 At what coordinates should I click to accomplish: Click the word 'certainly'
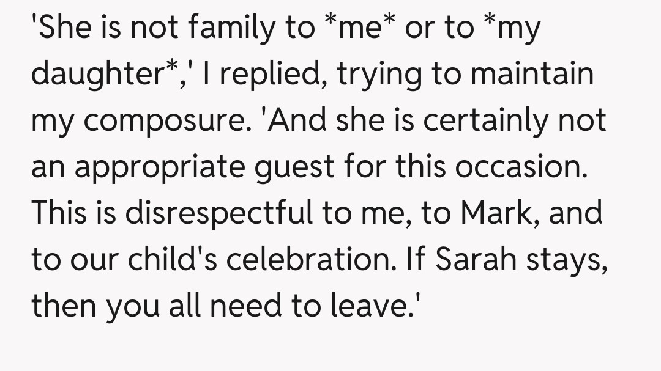(x=487, y=120)
